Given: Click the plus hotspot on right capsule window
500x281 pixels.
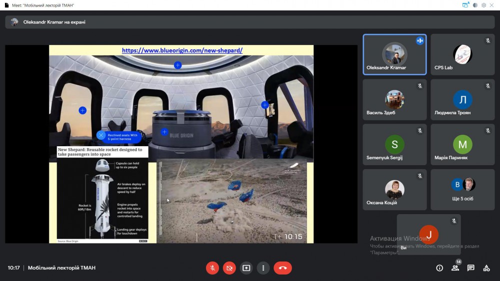Looking at the screenshot, I should [264, 105].
